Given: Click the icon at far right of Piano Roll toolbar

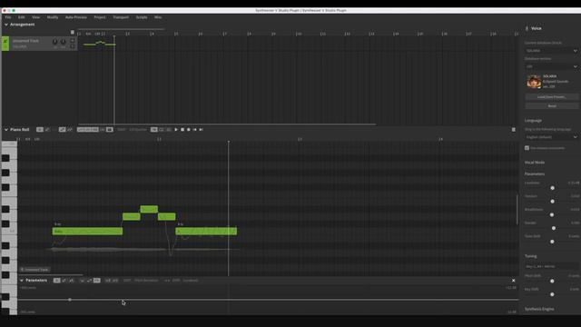Looking at the screenshot, I should 514,129.
